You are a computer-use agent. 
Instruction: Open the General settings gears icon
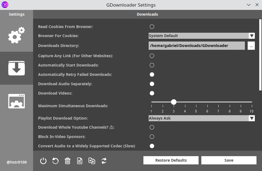point(17,35)
